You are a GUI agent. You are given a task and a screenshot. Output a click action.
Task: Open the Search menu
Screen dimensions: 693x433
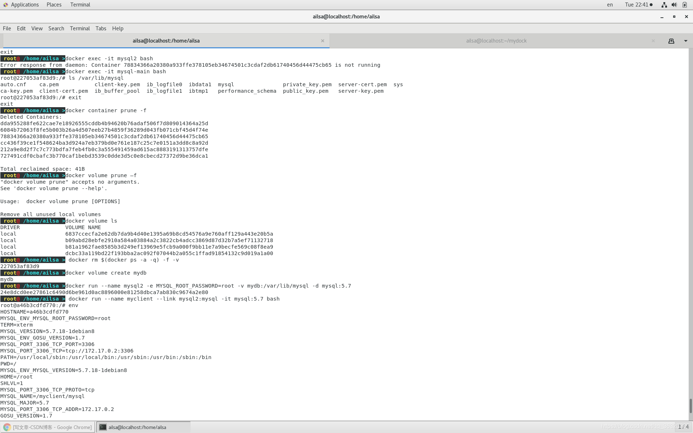click(56, 29)
